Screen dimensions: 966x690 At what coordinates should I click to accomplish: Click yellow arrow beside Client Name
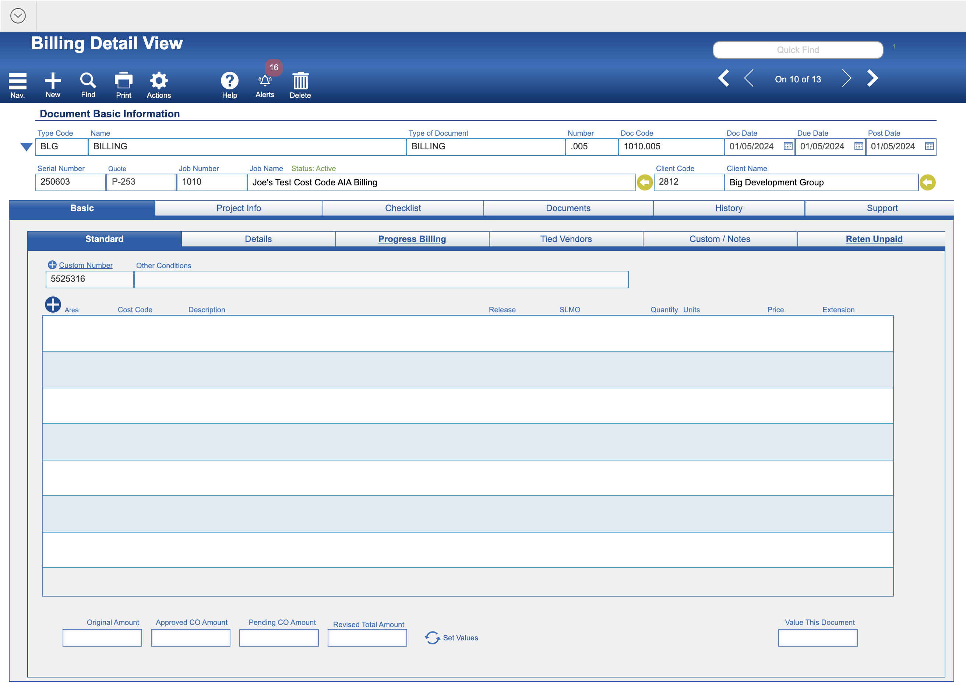(927, 182)
